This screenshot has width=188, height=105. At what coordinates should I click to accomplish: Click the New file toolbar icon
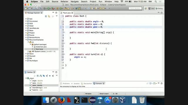(x=26, y=8)
